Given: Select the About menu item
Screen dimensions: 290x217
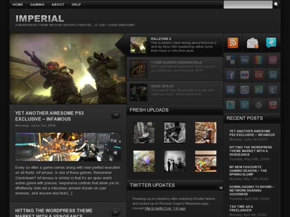Looking at the screenshot, I should 58,5.
